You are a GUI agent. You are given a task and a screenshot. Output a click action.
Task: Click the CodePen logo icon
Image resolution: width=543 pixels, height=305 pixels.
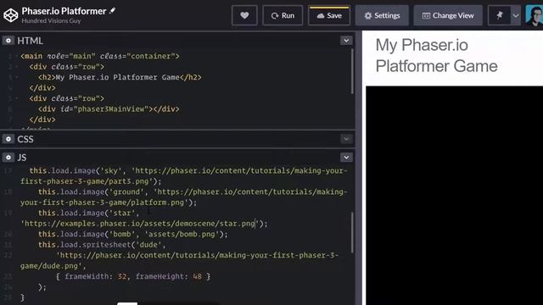point(10,15)
